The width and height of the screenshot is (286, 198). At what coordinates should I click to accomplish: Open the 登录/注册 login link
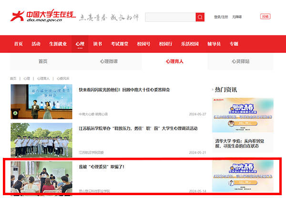(x=221, y=17)
